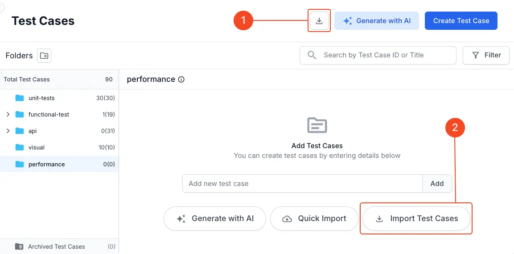Click Generate with AI in header
Image resolution: width=514 pixels, height=254 pixels.
(x=377, y=20)
